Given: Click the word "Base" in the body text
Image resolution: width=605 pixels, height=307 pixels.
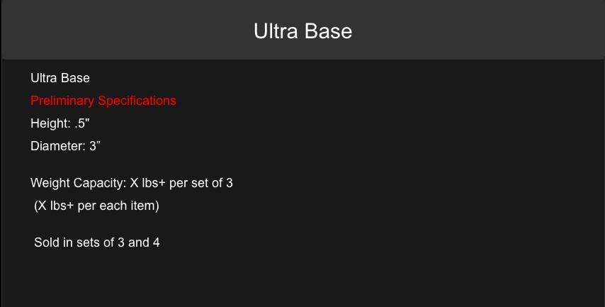Looking at the screenshot, I should 75,78.
